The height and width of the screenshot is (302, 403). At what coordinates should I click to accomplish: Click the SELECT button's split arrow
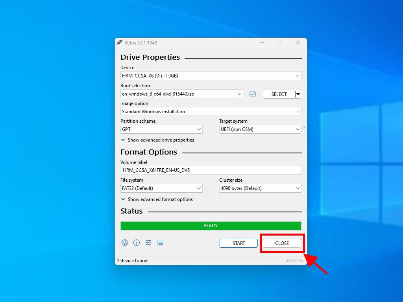click(298, 94)
